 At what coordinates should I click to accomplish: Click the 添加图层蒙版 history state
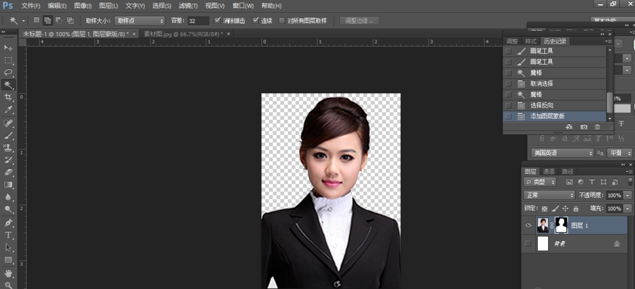[x=547, y=116]
